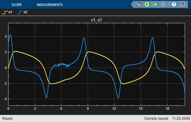Click the x-axis label 9
The image size is (191, 122).
(88, 109)
